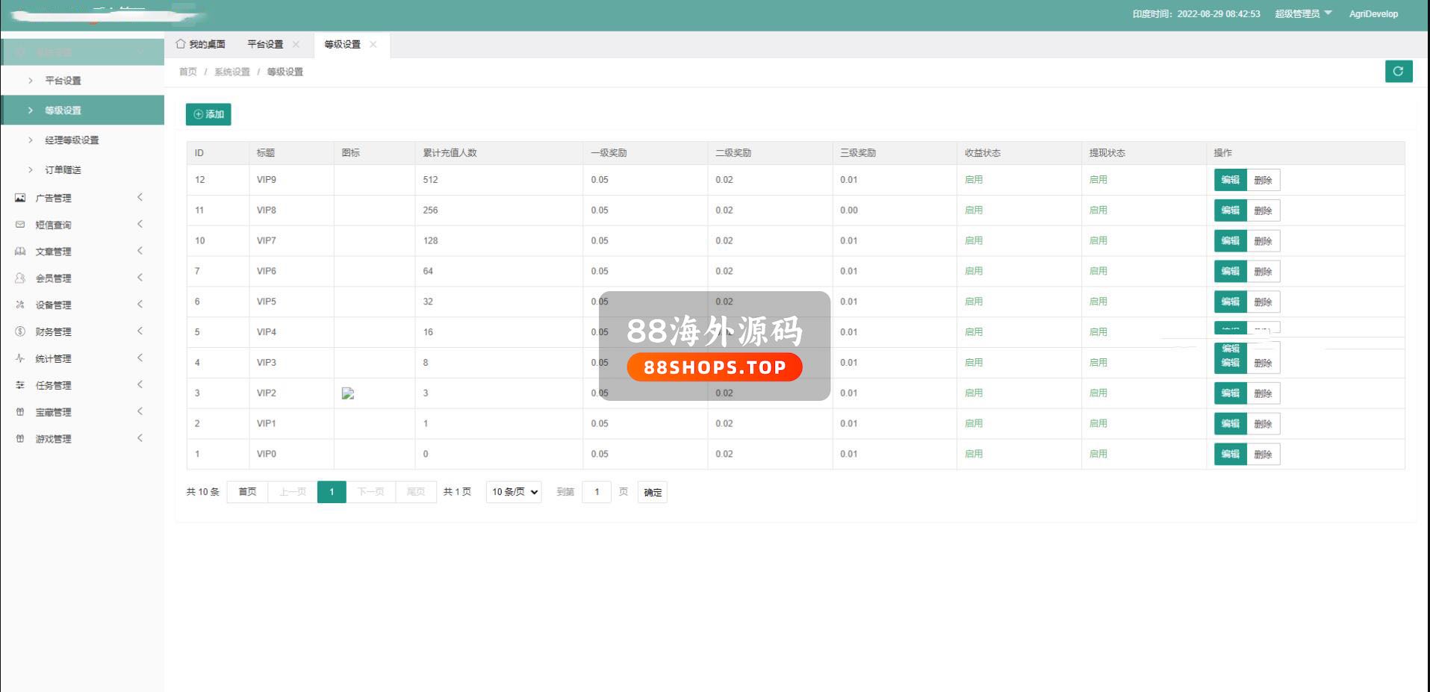Edit the VIP9 level row

click(1230, 180)
